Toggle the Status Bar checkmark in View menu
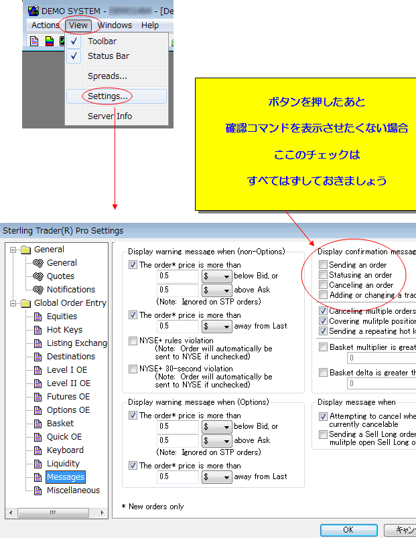Viewport: 416px width, 538px height. click(x=74, y=56)
